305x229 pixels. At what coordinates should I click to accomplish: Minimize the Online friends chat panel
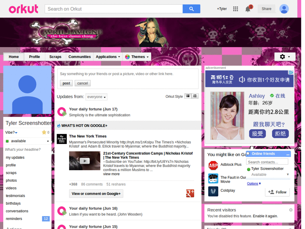288,154
